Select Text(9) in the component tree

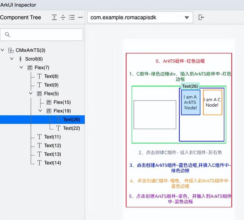coord(51,85)
